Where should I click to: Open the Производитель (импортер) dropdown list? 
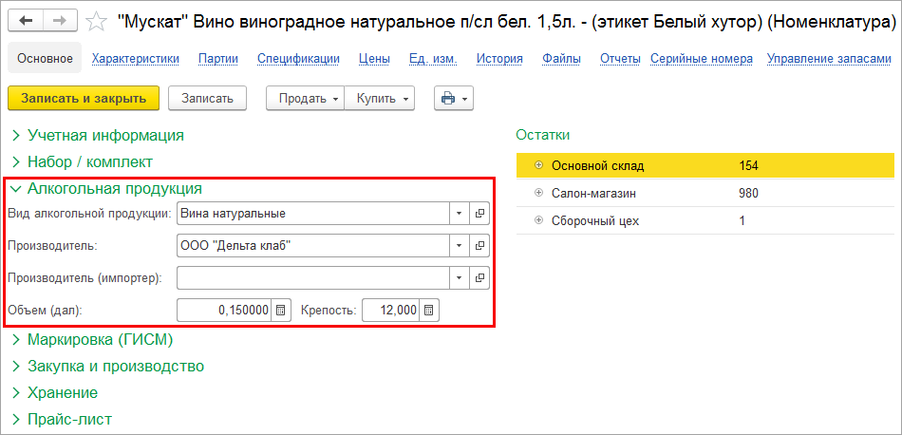[x=459, y=278]
